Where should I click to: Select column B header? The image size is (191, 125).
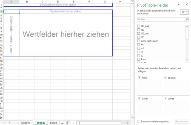point(27,2)
